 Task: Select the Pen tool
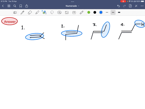point(22,12)
